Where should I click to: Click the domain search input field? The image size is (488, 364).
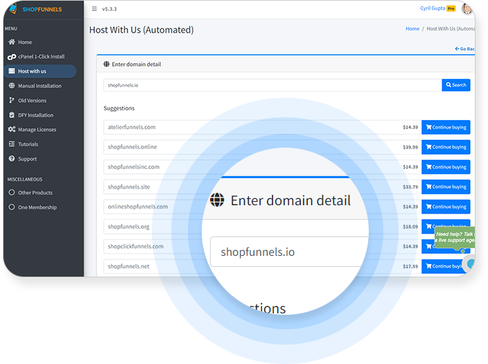pyautogui.click(x=272, y=85)
